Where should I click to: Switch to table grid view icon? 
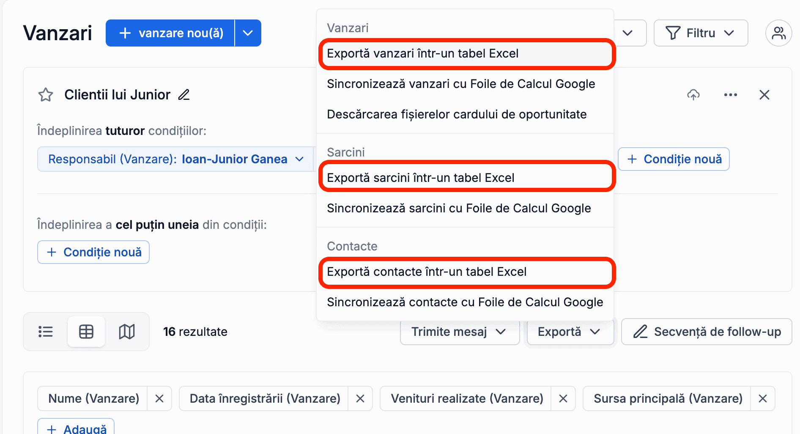(86, 332)
